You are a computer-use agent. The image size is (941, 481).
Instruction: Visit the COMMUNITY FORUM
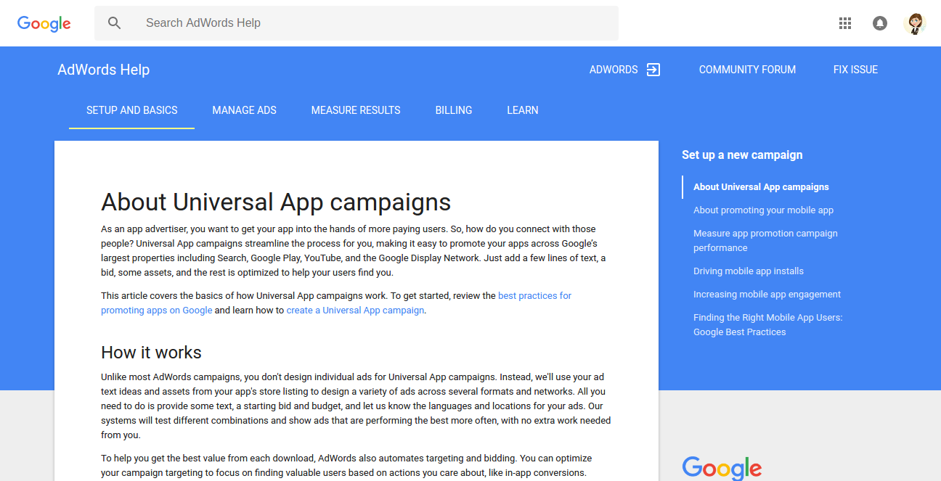tap(747, 70)
